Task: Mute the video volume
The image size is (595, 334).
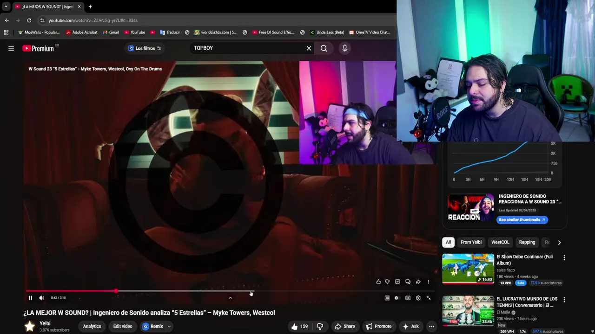Action: coord(41,298)
